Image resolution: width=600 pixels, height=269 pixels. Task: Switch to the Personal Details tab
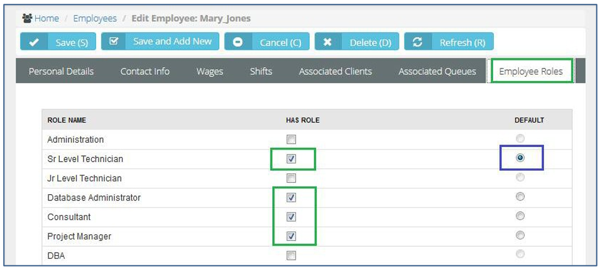coord(61,71)
